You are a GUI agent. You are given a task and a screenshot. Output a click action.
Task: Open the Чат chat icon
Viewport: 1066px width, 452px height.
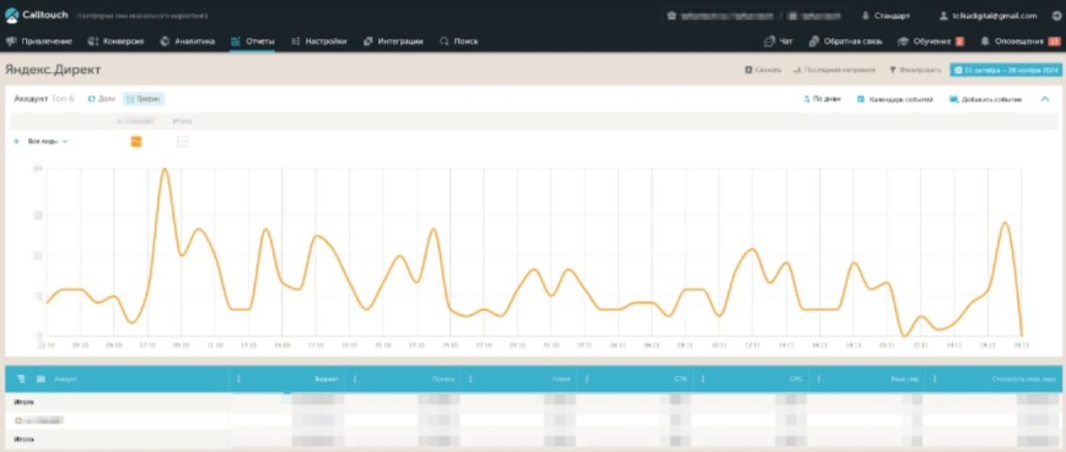point(769,41)
